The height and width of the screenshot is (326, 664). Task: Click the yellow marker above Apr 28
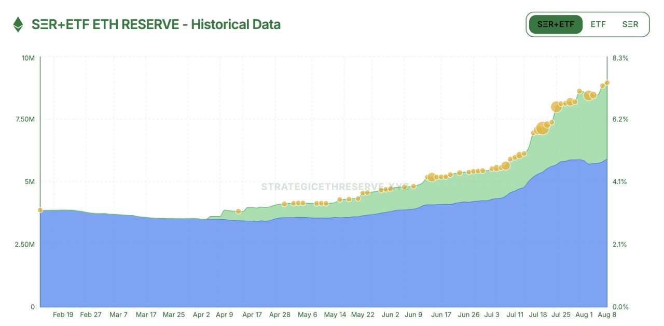284,204
